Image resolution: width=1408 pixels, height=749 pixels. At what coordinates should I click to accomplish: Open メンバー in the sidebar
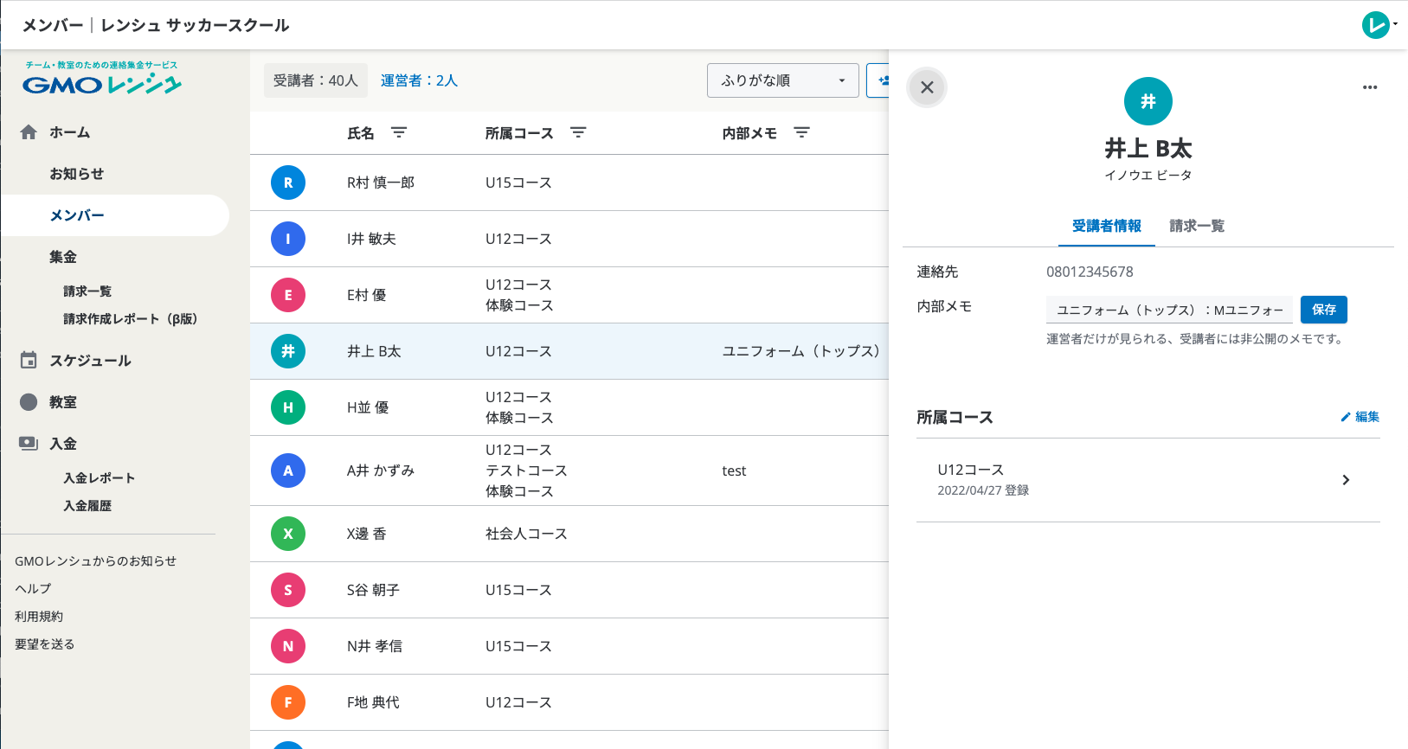(77, 215)
